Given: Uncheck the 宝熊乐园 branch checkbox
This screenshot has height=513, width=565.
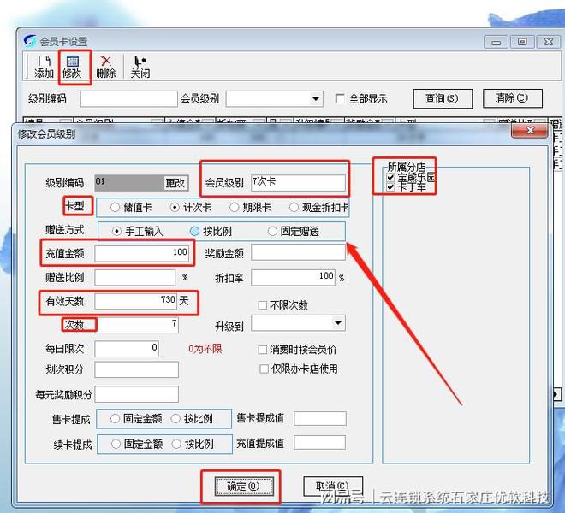Looking at the screenshot, I should pos(390,178).
